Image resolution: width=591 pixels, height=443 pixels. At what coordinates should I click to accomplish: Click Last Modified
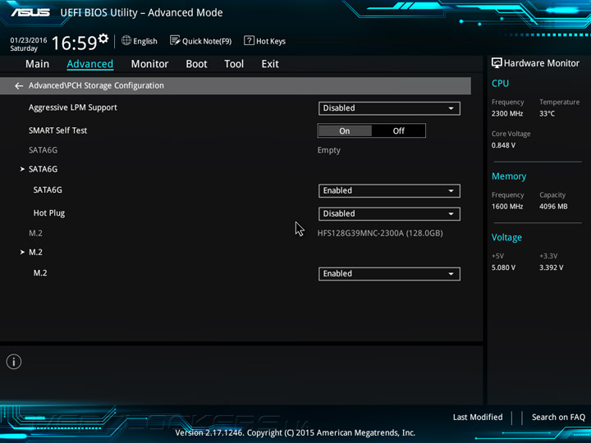tap(478, 417)
